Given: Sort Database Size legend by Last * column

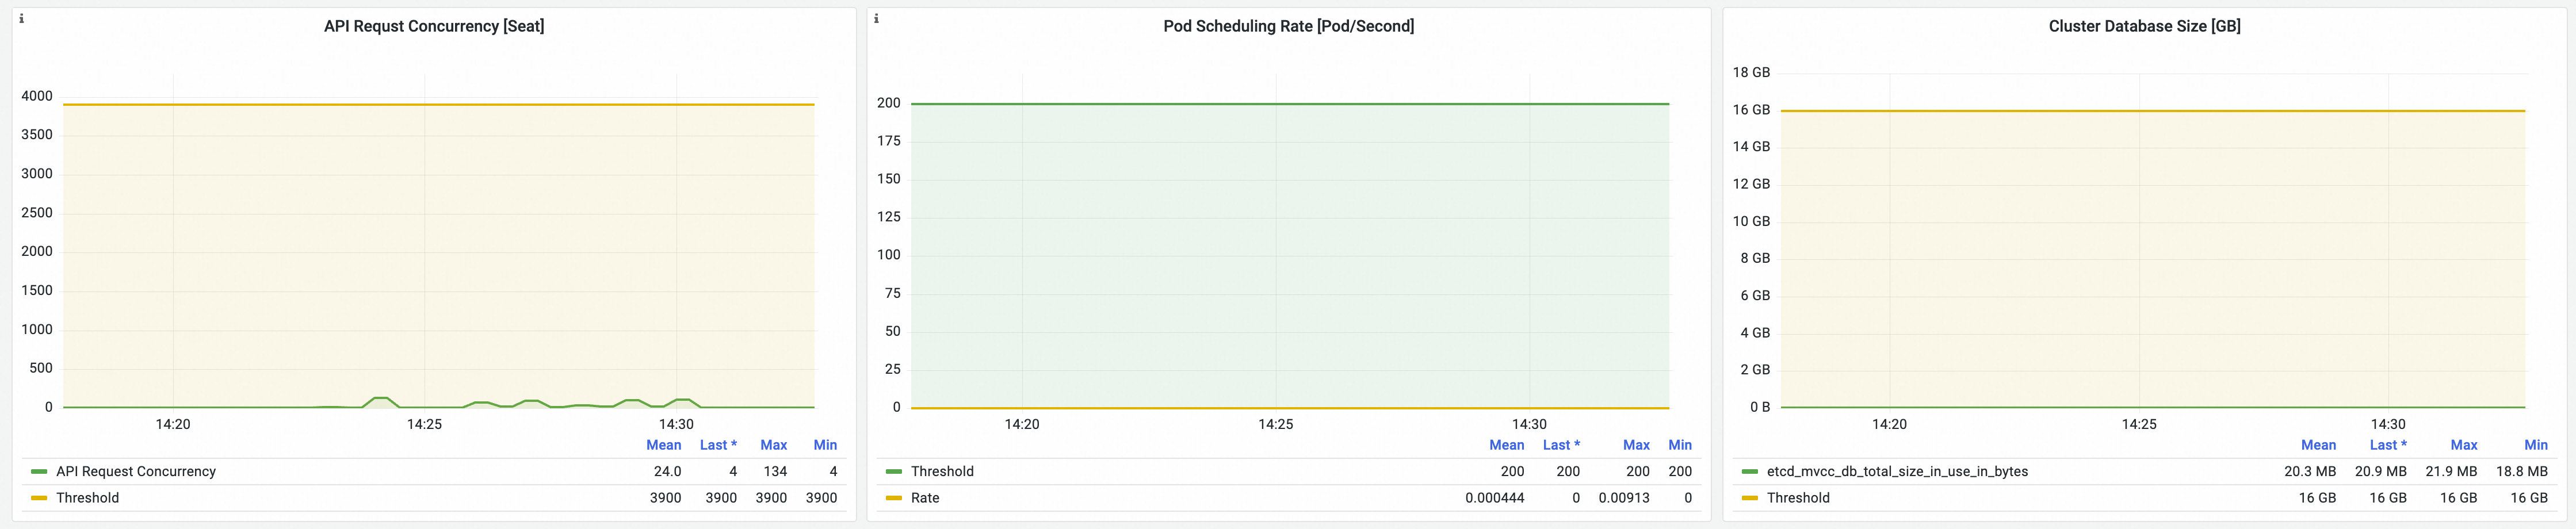Looking at the screenshot, I should click(2388, 445).
